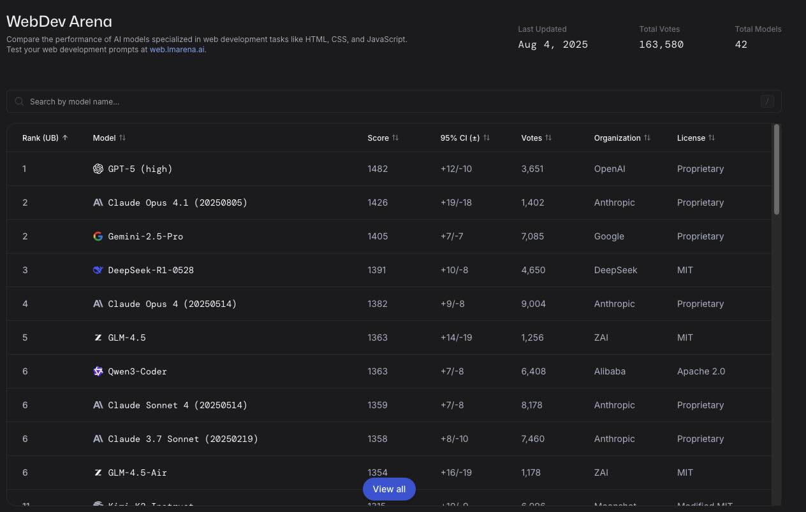Click the Qwen logo beside Qwen3-Coder
The width and height of the screenshot is (806, 512).
pyautogui.click(x=98, y=371)
